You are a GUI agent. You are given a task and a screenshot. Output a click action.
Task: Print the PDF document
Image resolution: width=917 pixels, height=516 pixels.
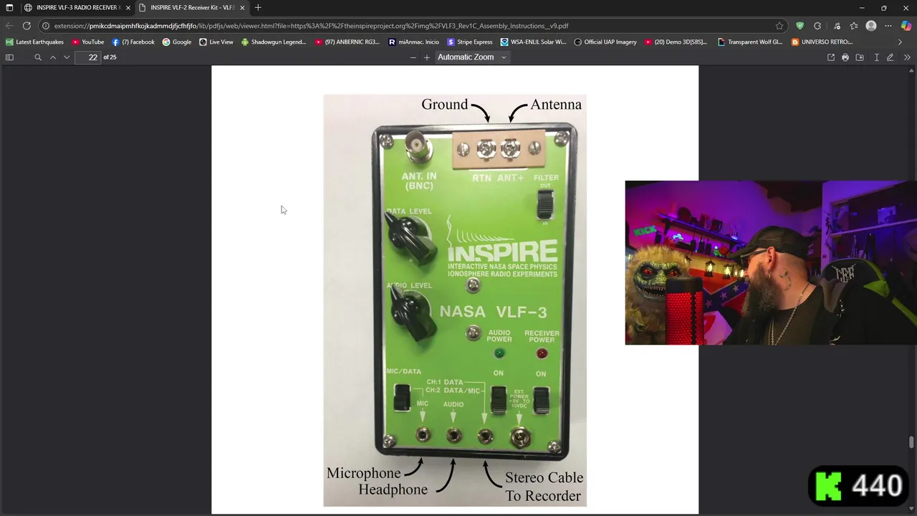point(845,57)
